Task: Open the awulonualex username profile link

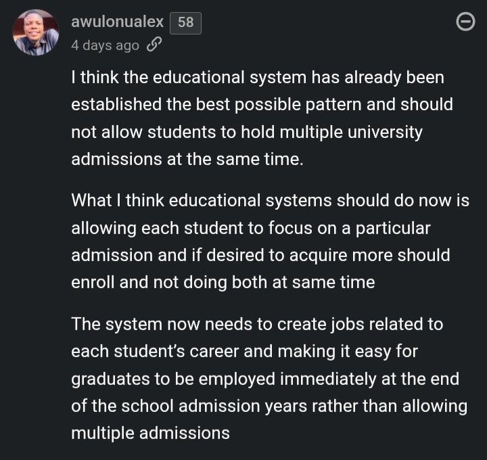Action: pyautogui.click(x=117, y=22)
